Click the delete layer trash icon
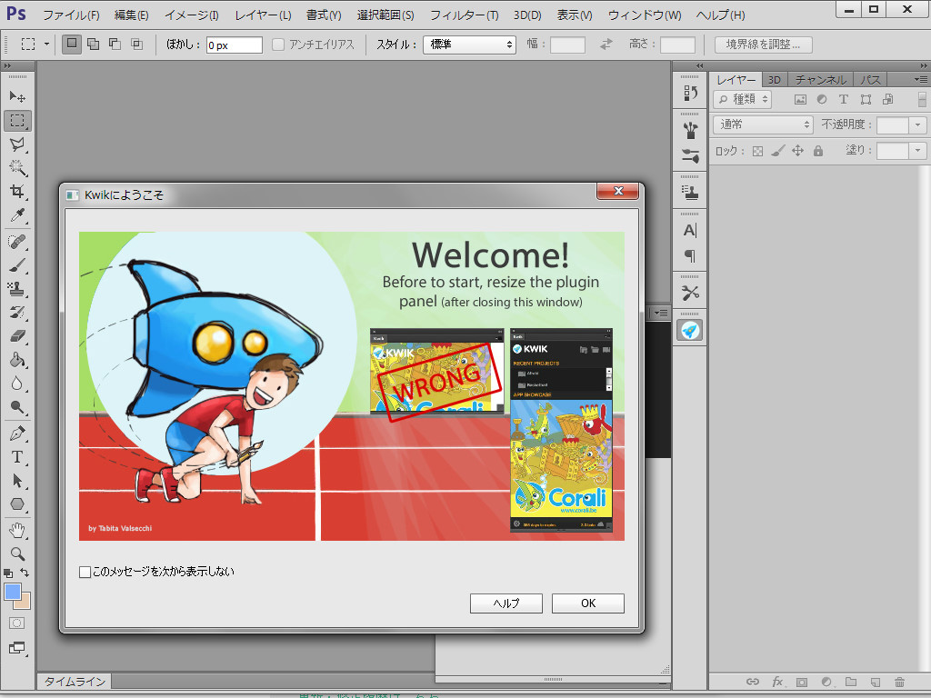931x698 pixels. tap(899, 682)
